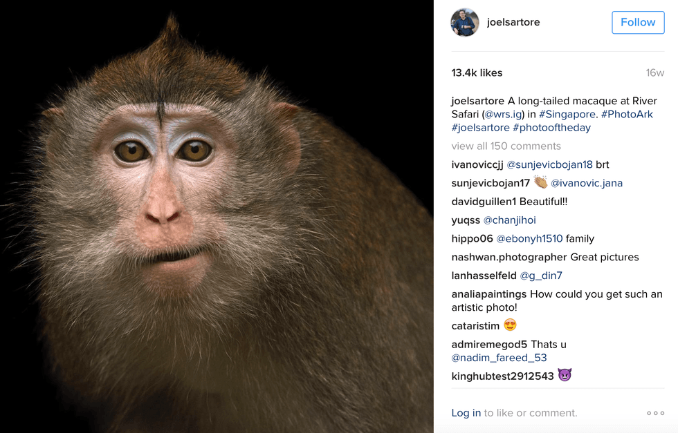
Task: Open the @nadim_fareed_53 mention
Action: pyautogui.click(x=499, y=358)
